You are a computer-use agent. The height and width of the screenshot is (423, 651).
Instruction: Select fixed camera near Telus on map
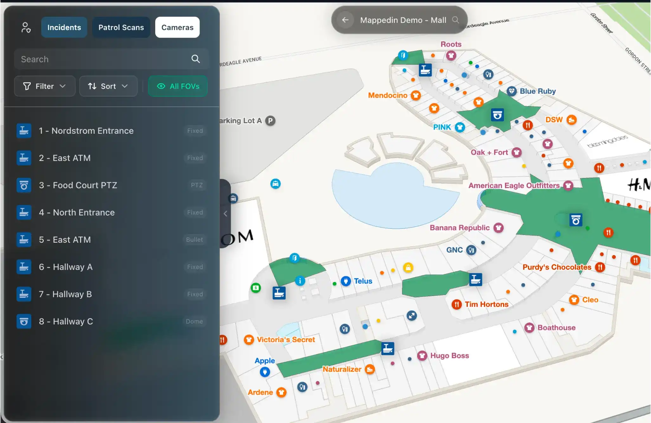coord(279,293)
